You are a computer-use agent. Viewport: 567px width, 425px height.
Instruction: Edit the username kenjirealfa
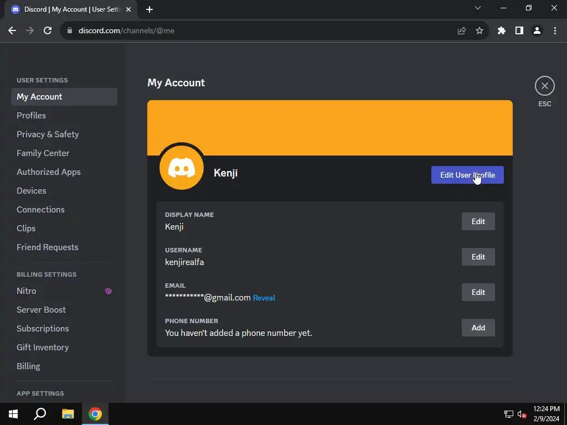[478, 257]
